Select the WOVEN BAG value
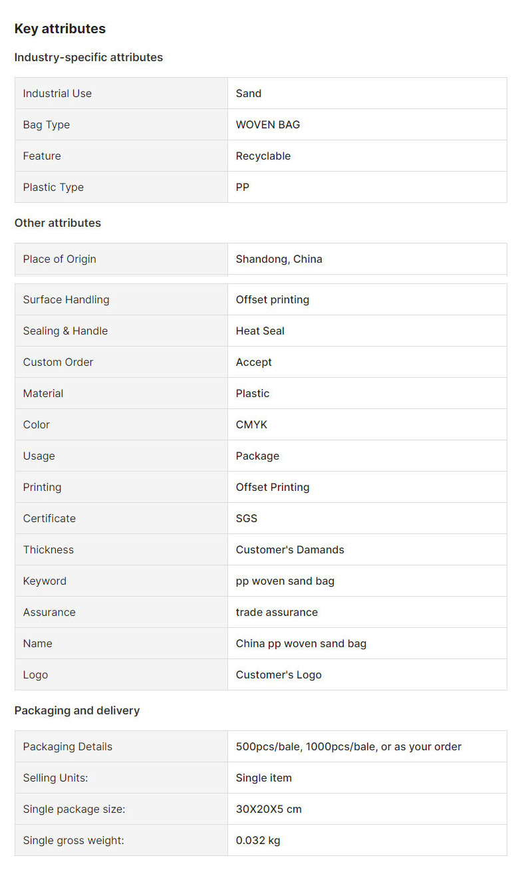 (x=268, y=124)
